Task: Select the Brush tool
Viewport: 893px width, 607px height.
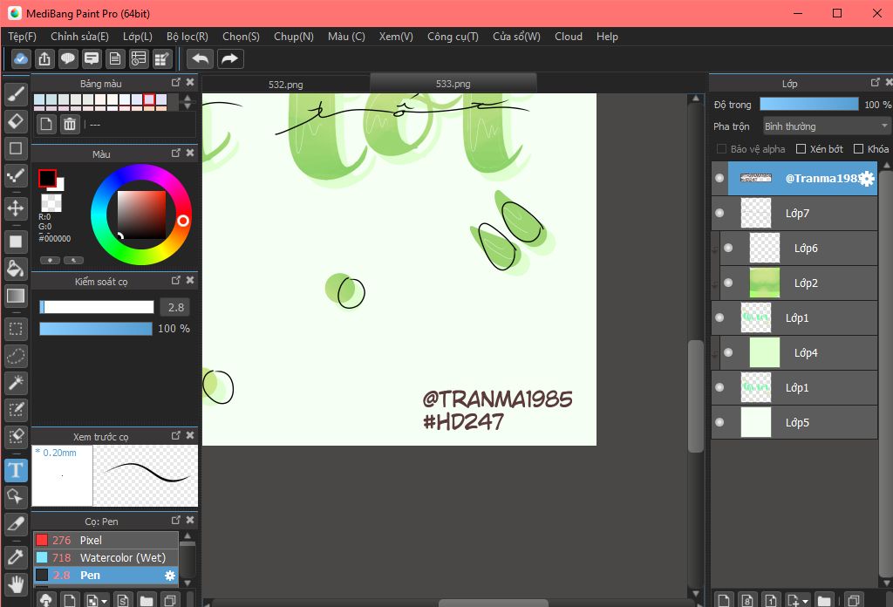Action: tap(16, 94)
